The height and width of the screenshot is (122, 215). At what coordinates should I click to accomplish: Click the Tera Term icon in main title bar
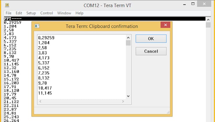[x=7, y=5]
